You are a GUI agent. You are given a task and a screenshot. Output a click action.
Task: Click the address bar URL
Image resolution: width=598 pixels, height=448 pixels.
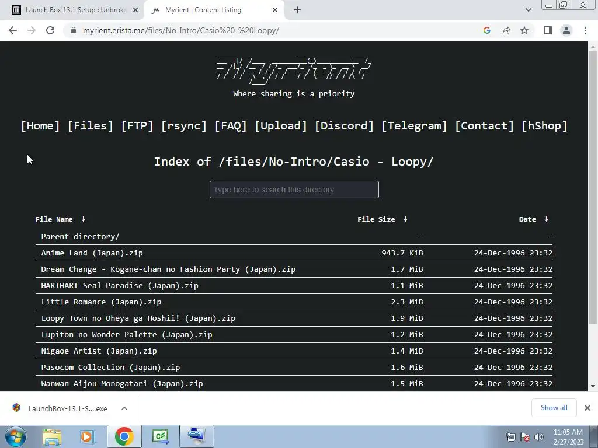[x=181, y=30]
